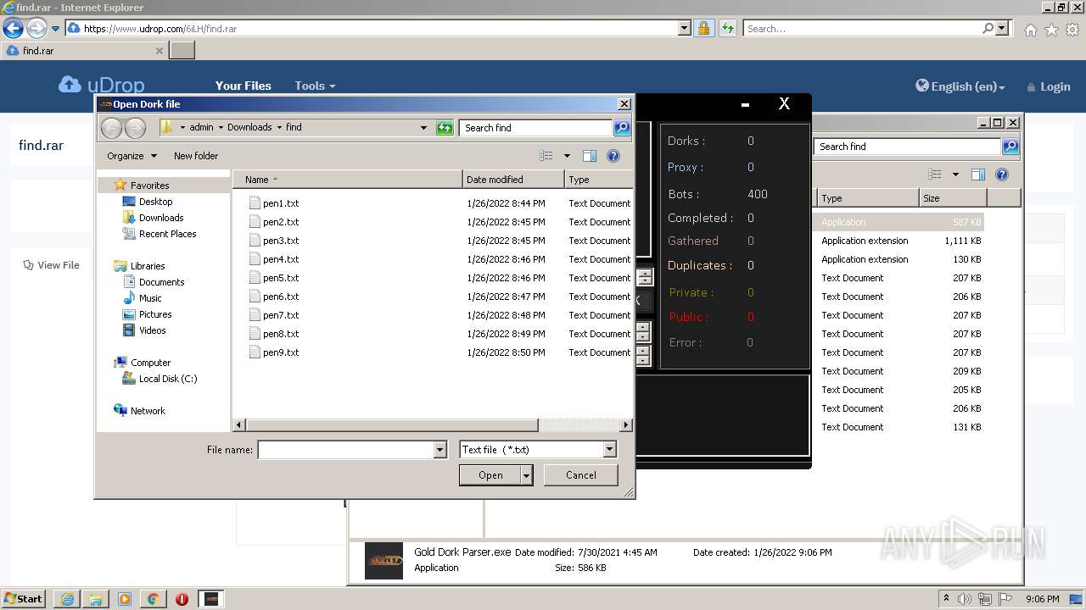This screenshot has height=610, width=1086.
Task: Expand the address path history dropdown
Action: (x=423, y=128)
